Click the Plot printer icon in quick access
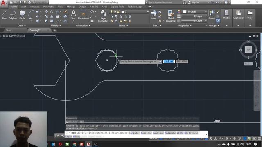This screenshot has height=147, width=262. pos(29,2)
